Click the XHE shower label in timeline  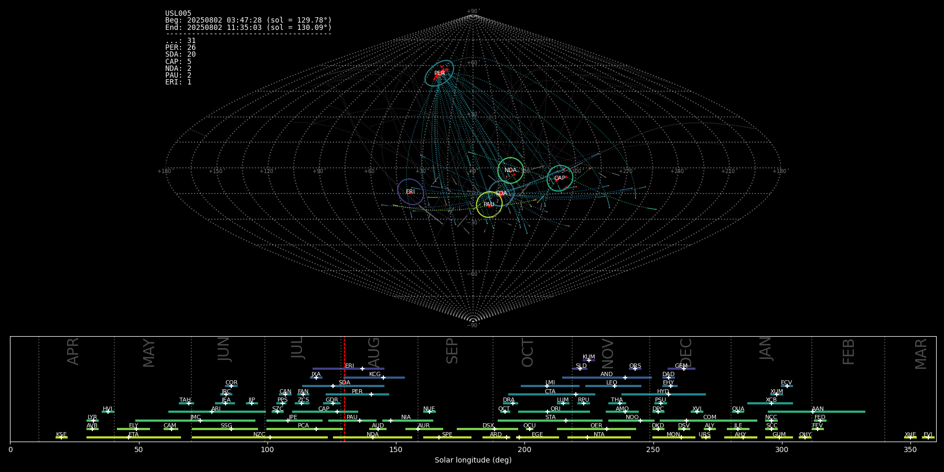(x=910, y=435)
